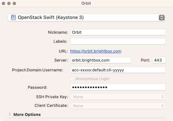This screenshot has width=173, height=121.
Task: Edit the Server field orbit.brightbox.com
Action: [x=101, y=60]
